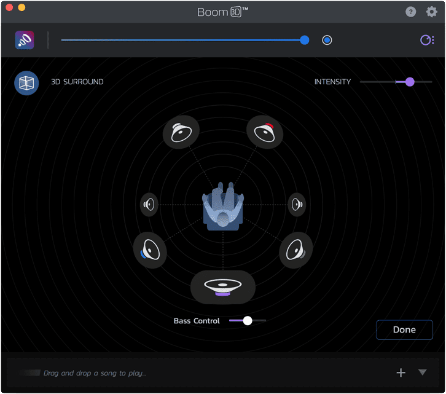446x394 pixels.
Task: Click the Done button
Action: [404, 329]
